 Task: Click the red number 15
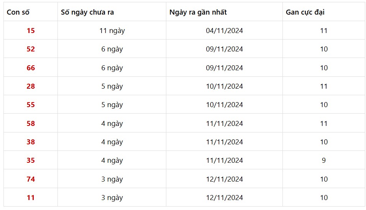pos(31,31)
